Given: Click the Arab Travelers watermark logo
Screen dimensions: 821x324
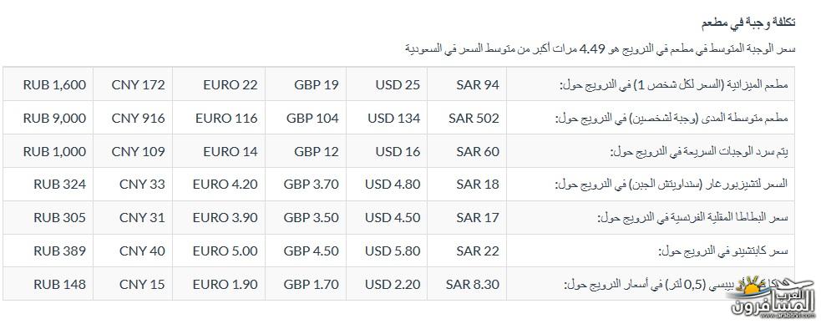Looking at the screenshot, I should [x=773, y=296].
